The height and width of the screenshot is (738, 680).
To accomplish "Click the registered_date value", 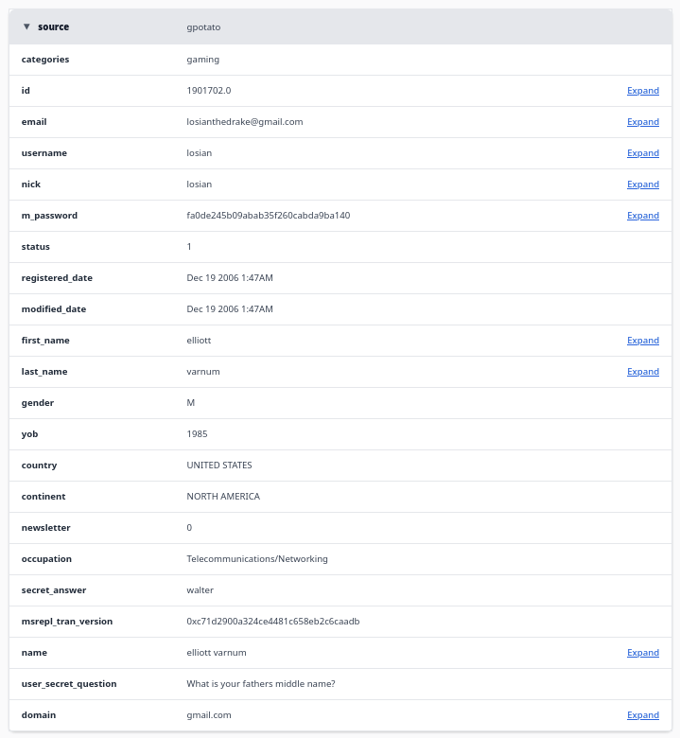I will coord(230,278).
